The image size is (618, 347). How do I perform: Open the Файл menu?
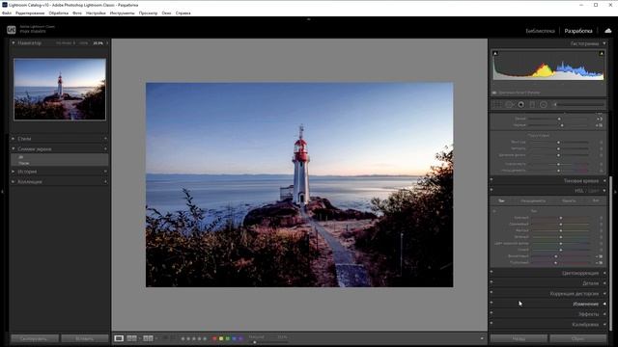[7, 13]
